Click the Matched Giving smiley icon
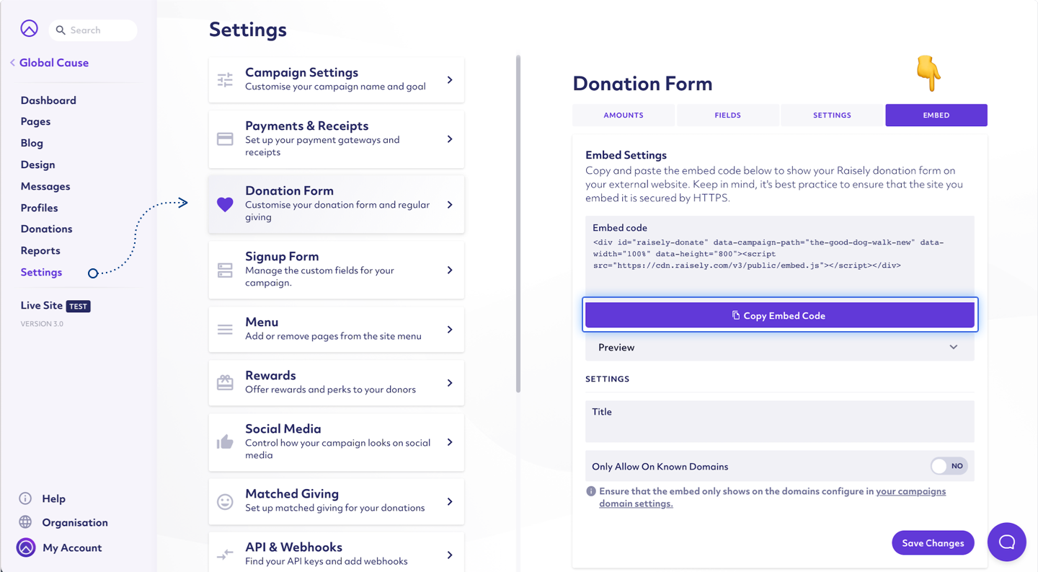1038x572 pixels. (x=224, y=501)
